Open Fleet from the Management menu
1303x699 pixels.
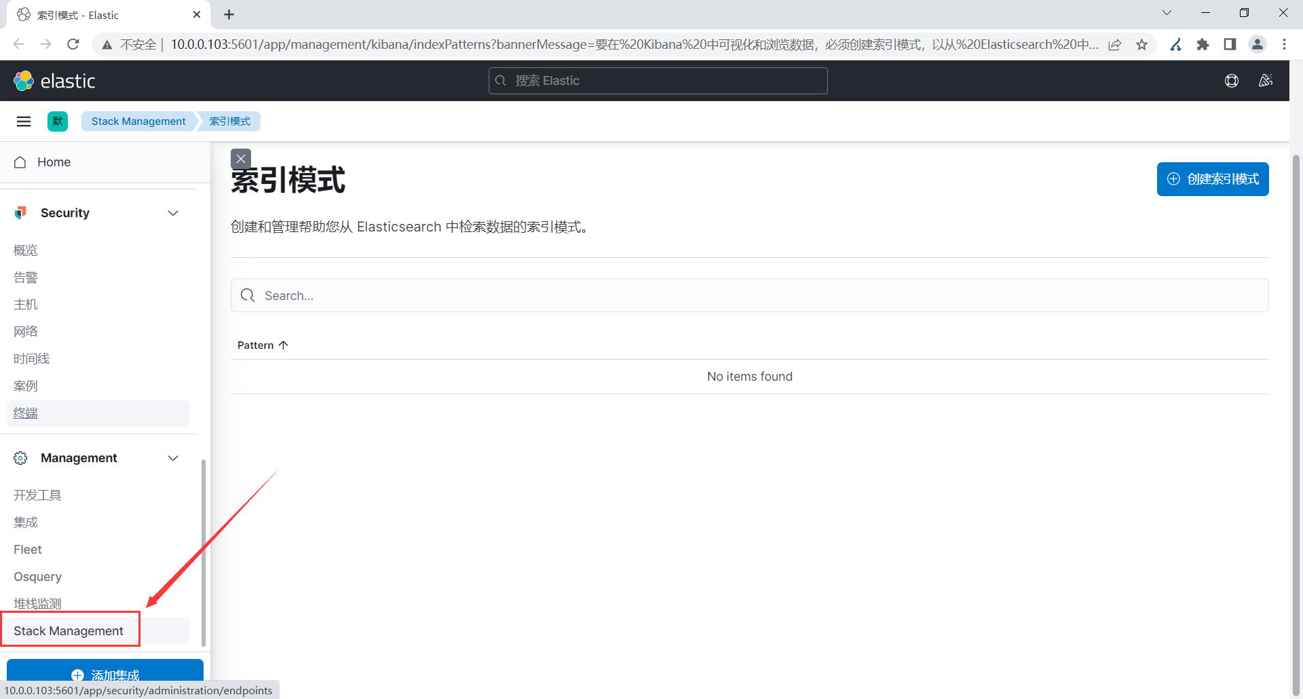tap(27, 549)
